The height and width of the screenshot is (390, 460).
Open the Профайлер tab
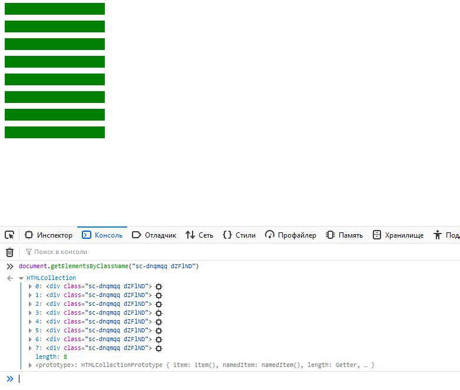(x=290, y=235)
